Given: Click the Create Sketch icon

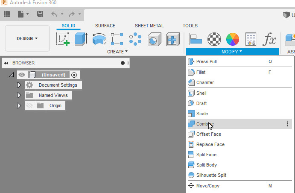Looking at the screenshot, I should 63,39.
